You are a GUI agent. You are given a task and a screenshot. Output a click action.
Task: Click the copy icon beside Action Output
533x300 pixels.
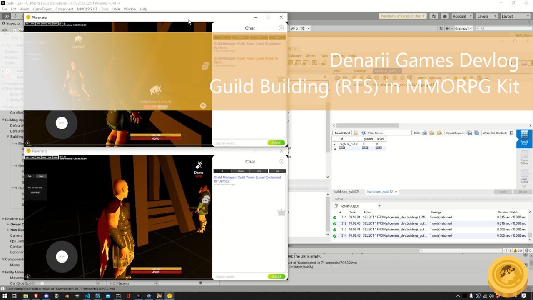point(336,206)
